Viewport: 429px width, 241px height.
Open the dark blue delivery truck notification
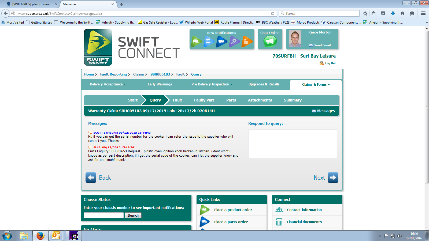pyautogui.click(x=221, y=42)
